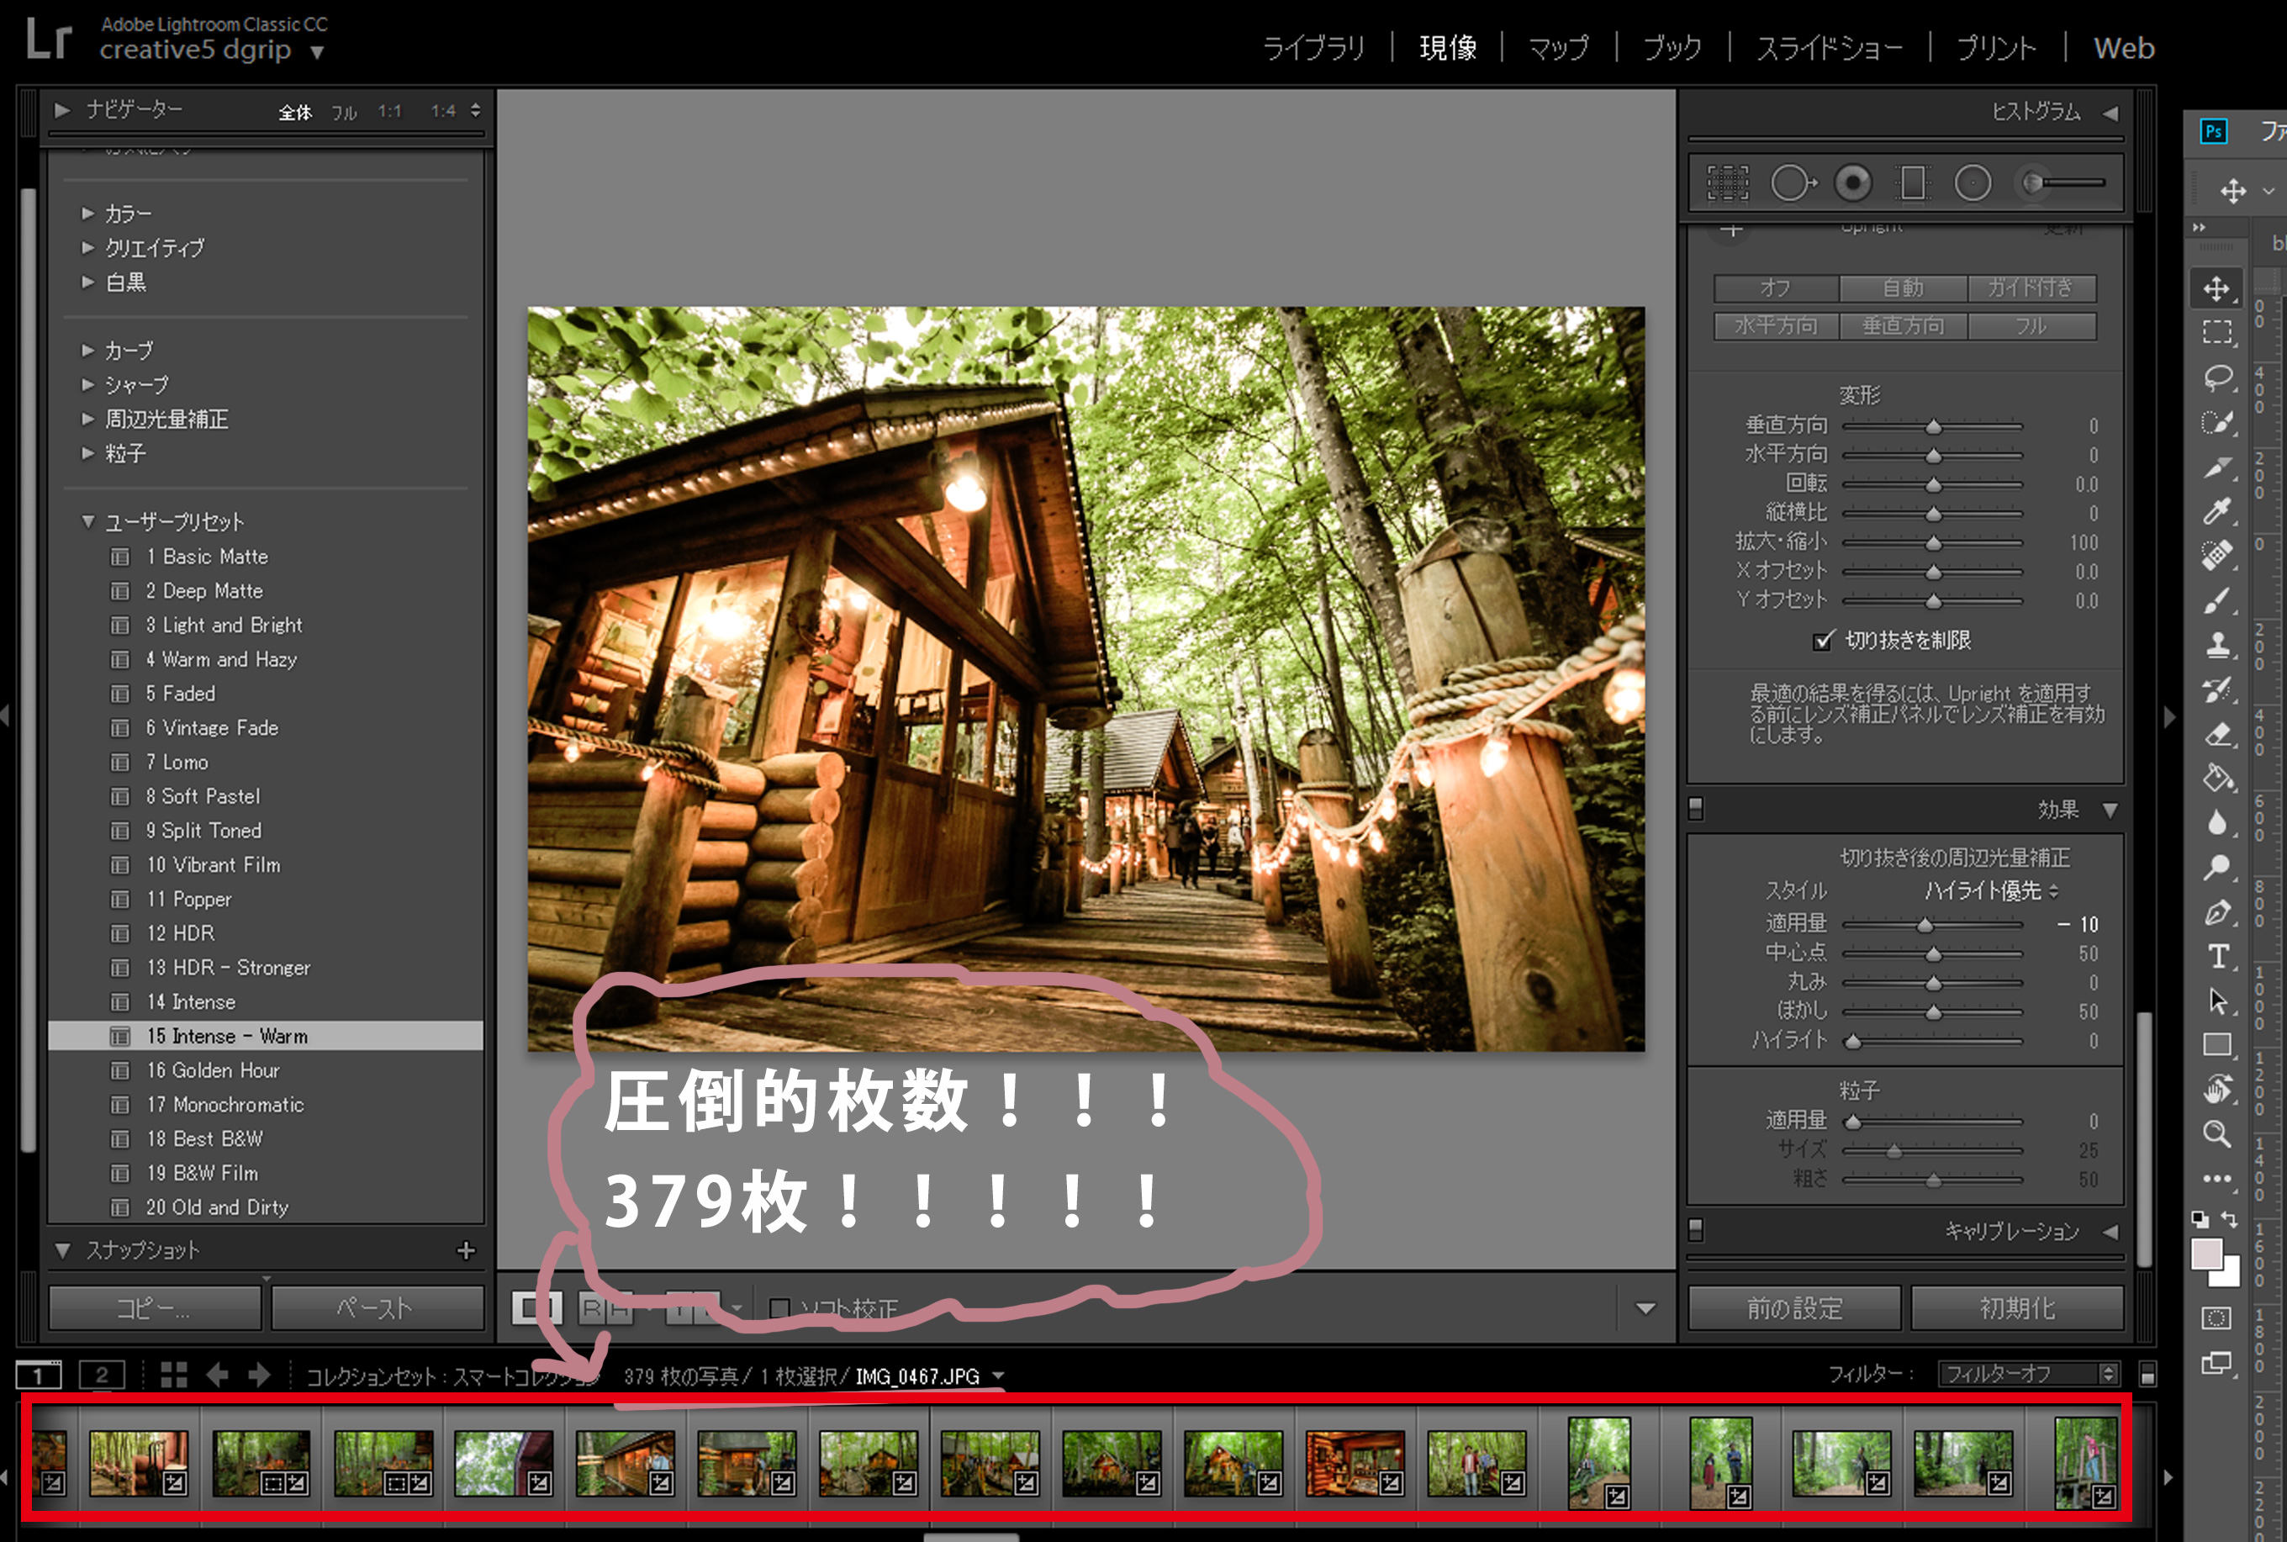The image size is (2287, 1542).
Task: Collapse the ユーザープリセット group
Action: click(x=87, y=521)
